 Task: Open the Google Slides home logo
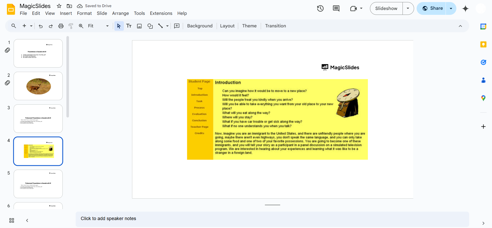pyautogui.click(x=11, y=9)
